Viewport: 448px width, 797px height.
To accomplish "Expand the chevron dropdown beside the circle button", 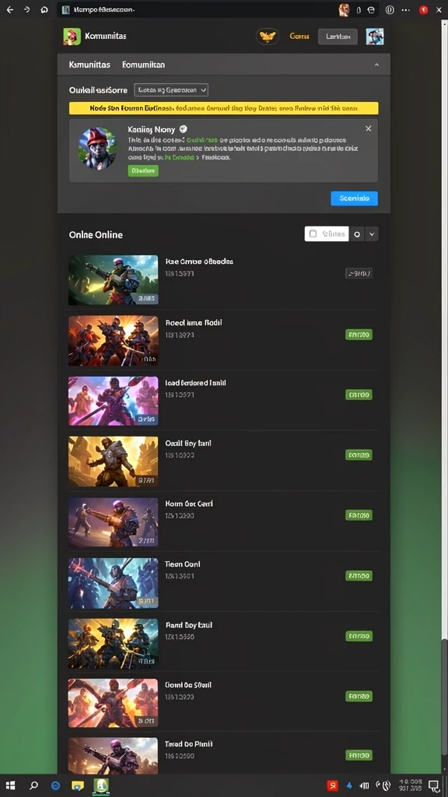I will 372,233.
